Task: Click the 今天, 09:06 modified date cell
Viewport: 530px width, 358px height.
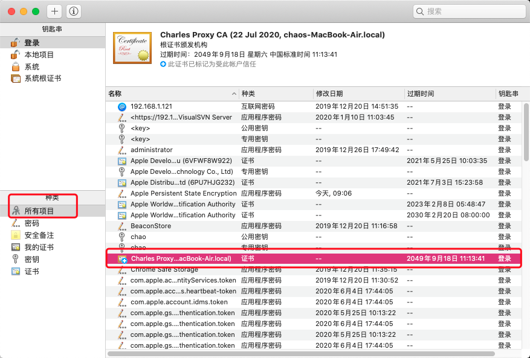Action: pyautogui.click(x=334, y=194)
